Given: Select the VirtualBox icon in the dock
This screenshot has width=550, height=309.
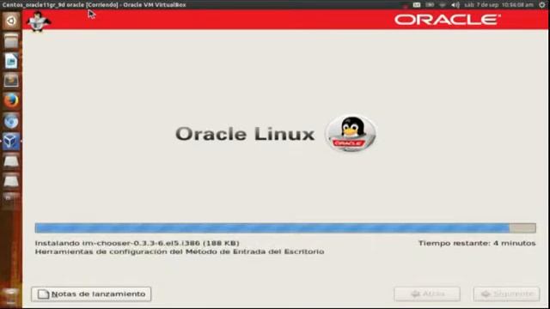Looking at the screenshot, I should (x=11, y=141).
